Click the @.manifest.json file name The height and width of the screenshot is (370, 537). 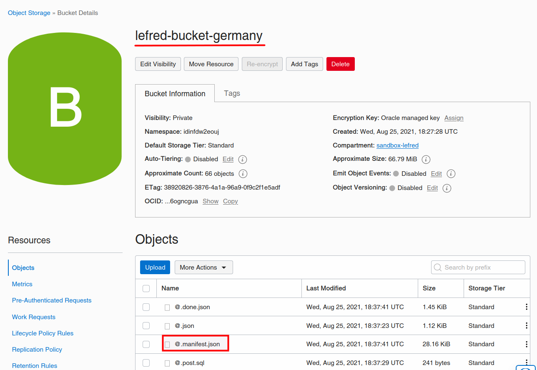pos(197,344)
